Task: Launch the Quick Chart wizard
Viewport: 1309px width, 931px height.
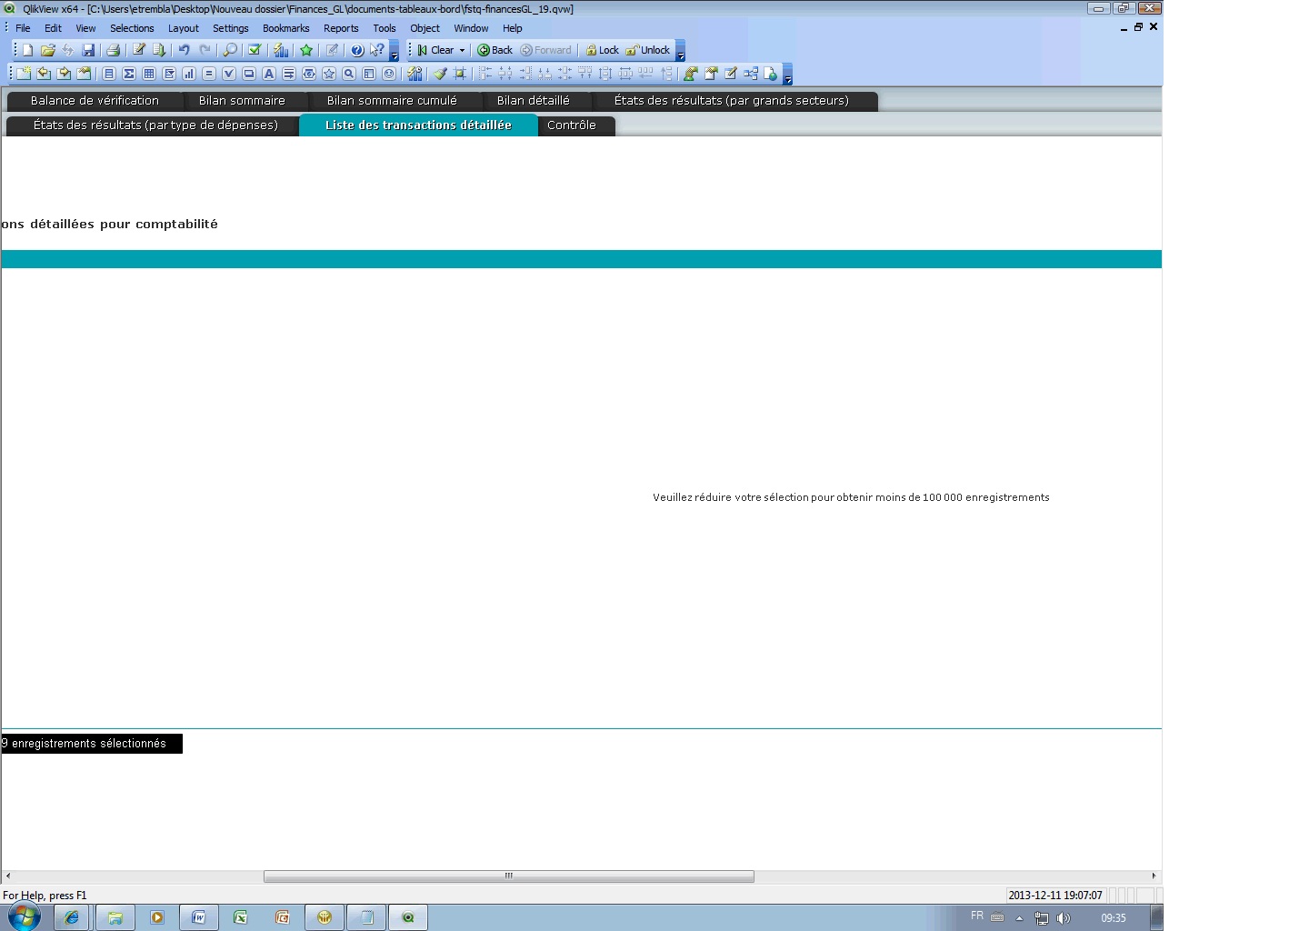Action: tap(281, 50)
